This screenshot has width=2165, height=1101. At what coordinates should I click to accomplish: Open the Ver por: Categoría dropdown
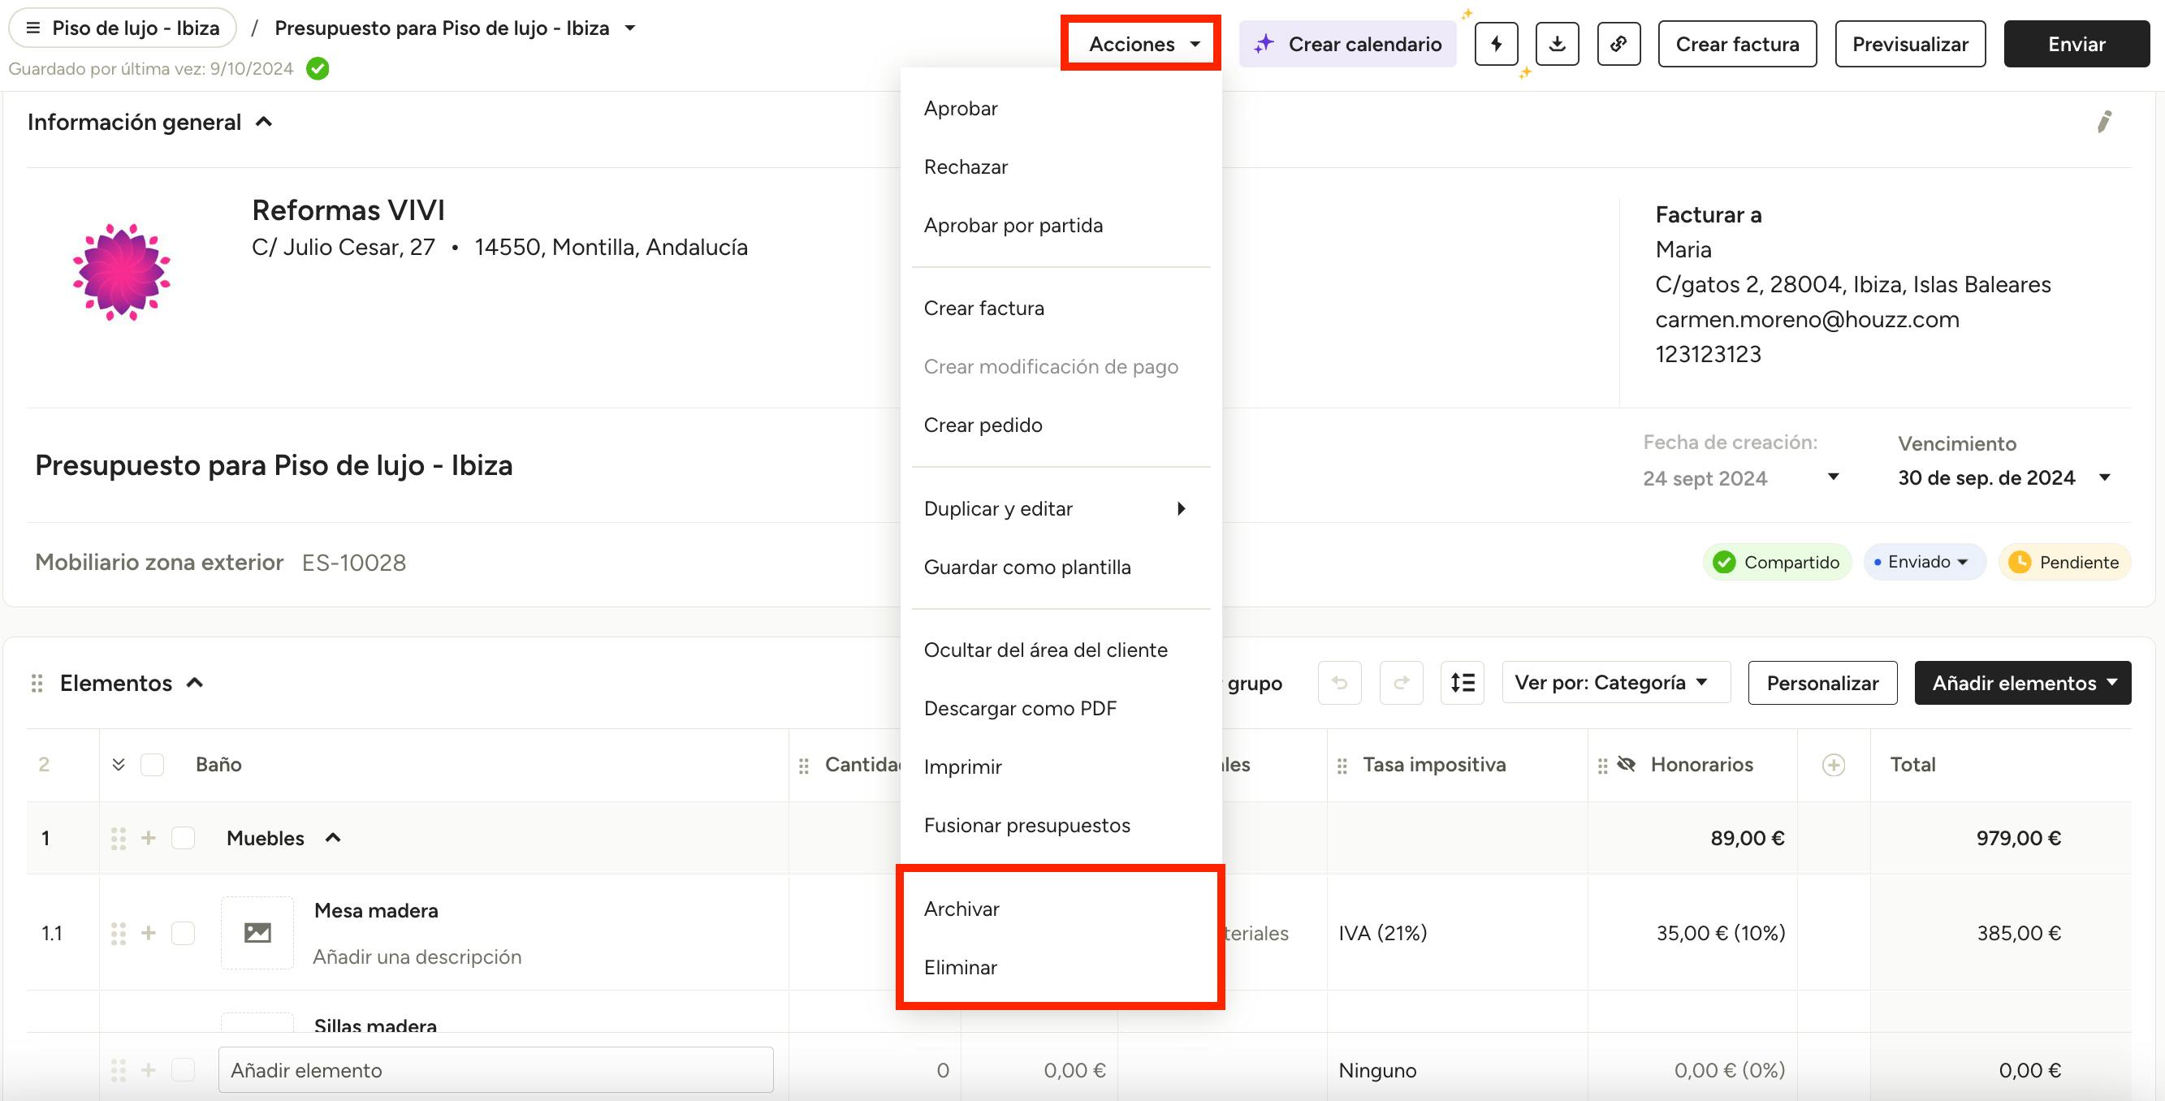coord(1615,683)
